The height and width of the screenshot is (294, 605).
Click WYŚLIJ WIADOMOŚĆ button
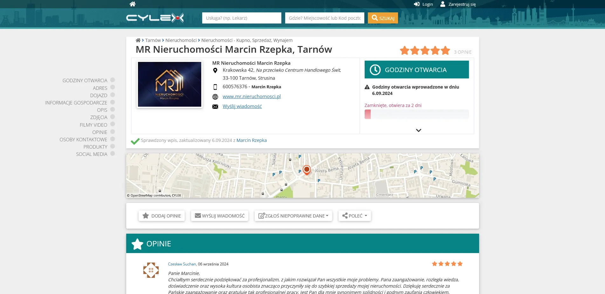point(219,216)
